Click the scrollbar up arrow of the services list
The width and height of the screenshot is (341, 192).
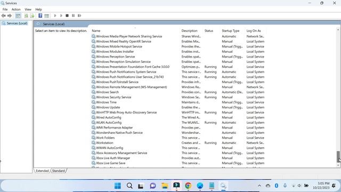pyautogui.click(x=338, y=30)
